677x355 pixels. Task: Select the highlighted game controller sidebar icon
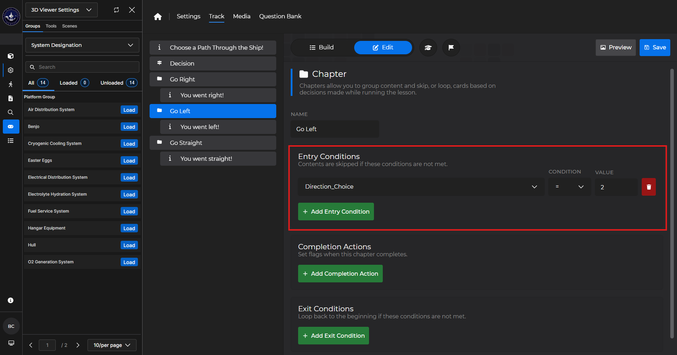pyautogui.click(x=11, y=127)
